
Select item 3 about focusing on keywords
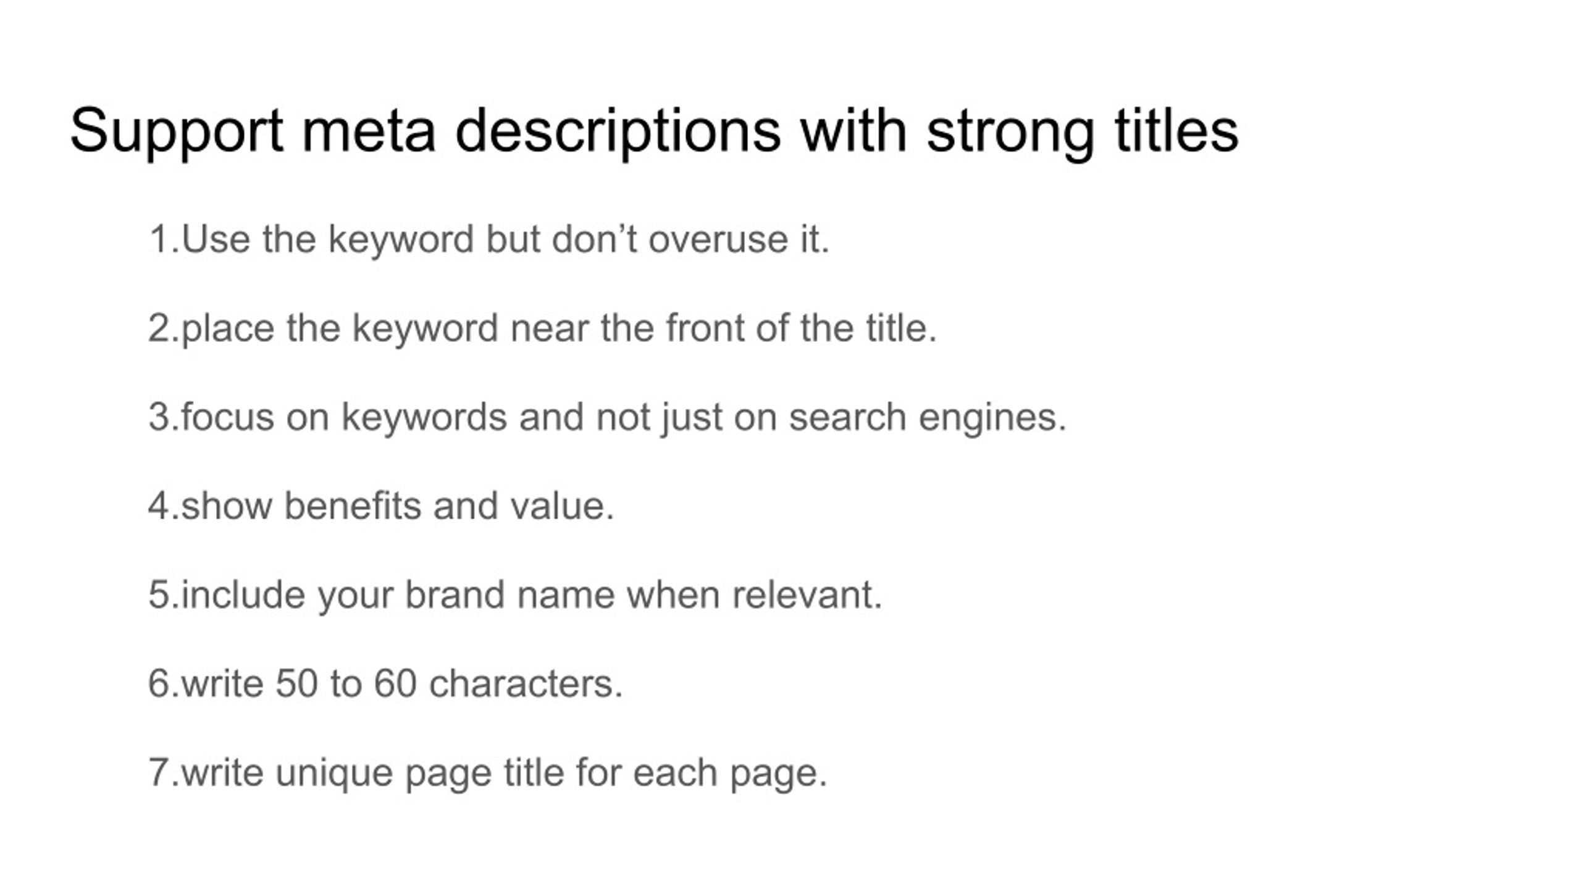(x=608, y=417)
